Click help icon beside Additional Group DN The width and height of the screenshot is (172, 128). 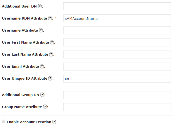point(42,95)
